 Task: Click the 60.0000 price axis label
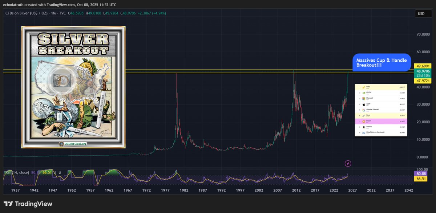pos(424,52)
